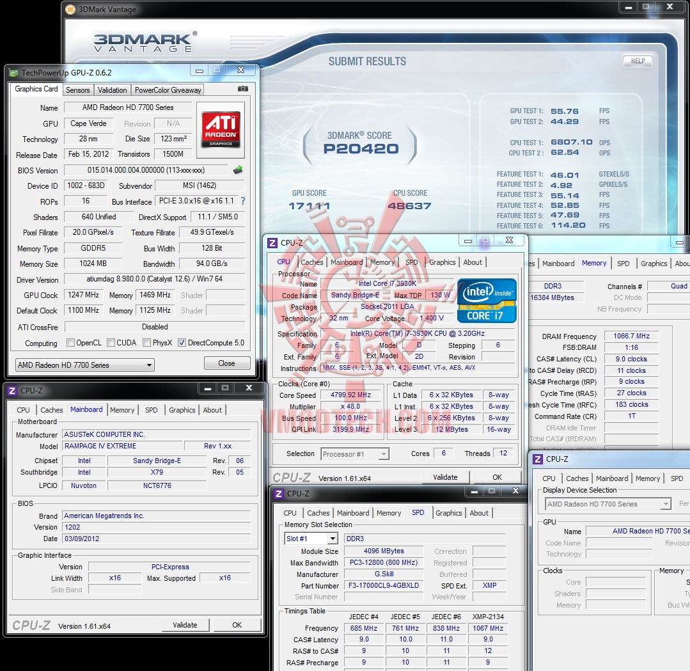Open the Slot #1 memory slot dropdown
The width and height of the screenshot is (690, 671).
tap(311, 539)
